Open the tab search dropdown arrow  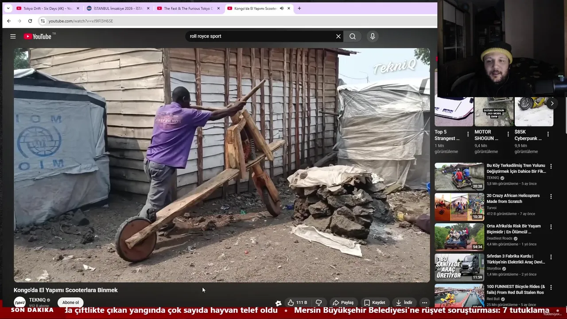(8, 8)
